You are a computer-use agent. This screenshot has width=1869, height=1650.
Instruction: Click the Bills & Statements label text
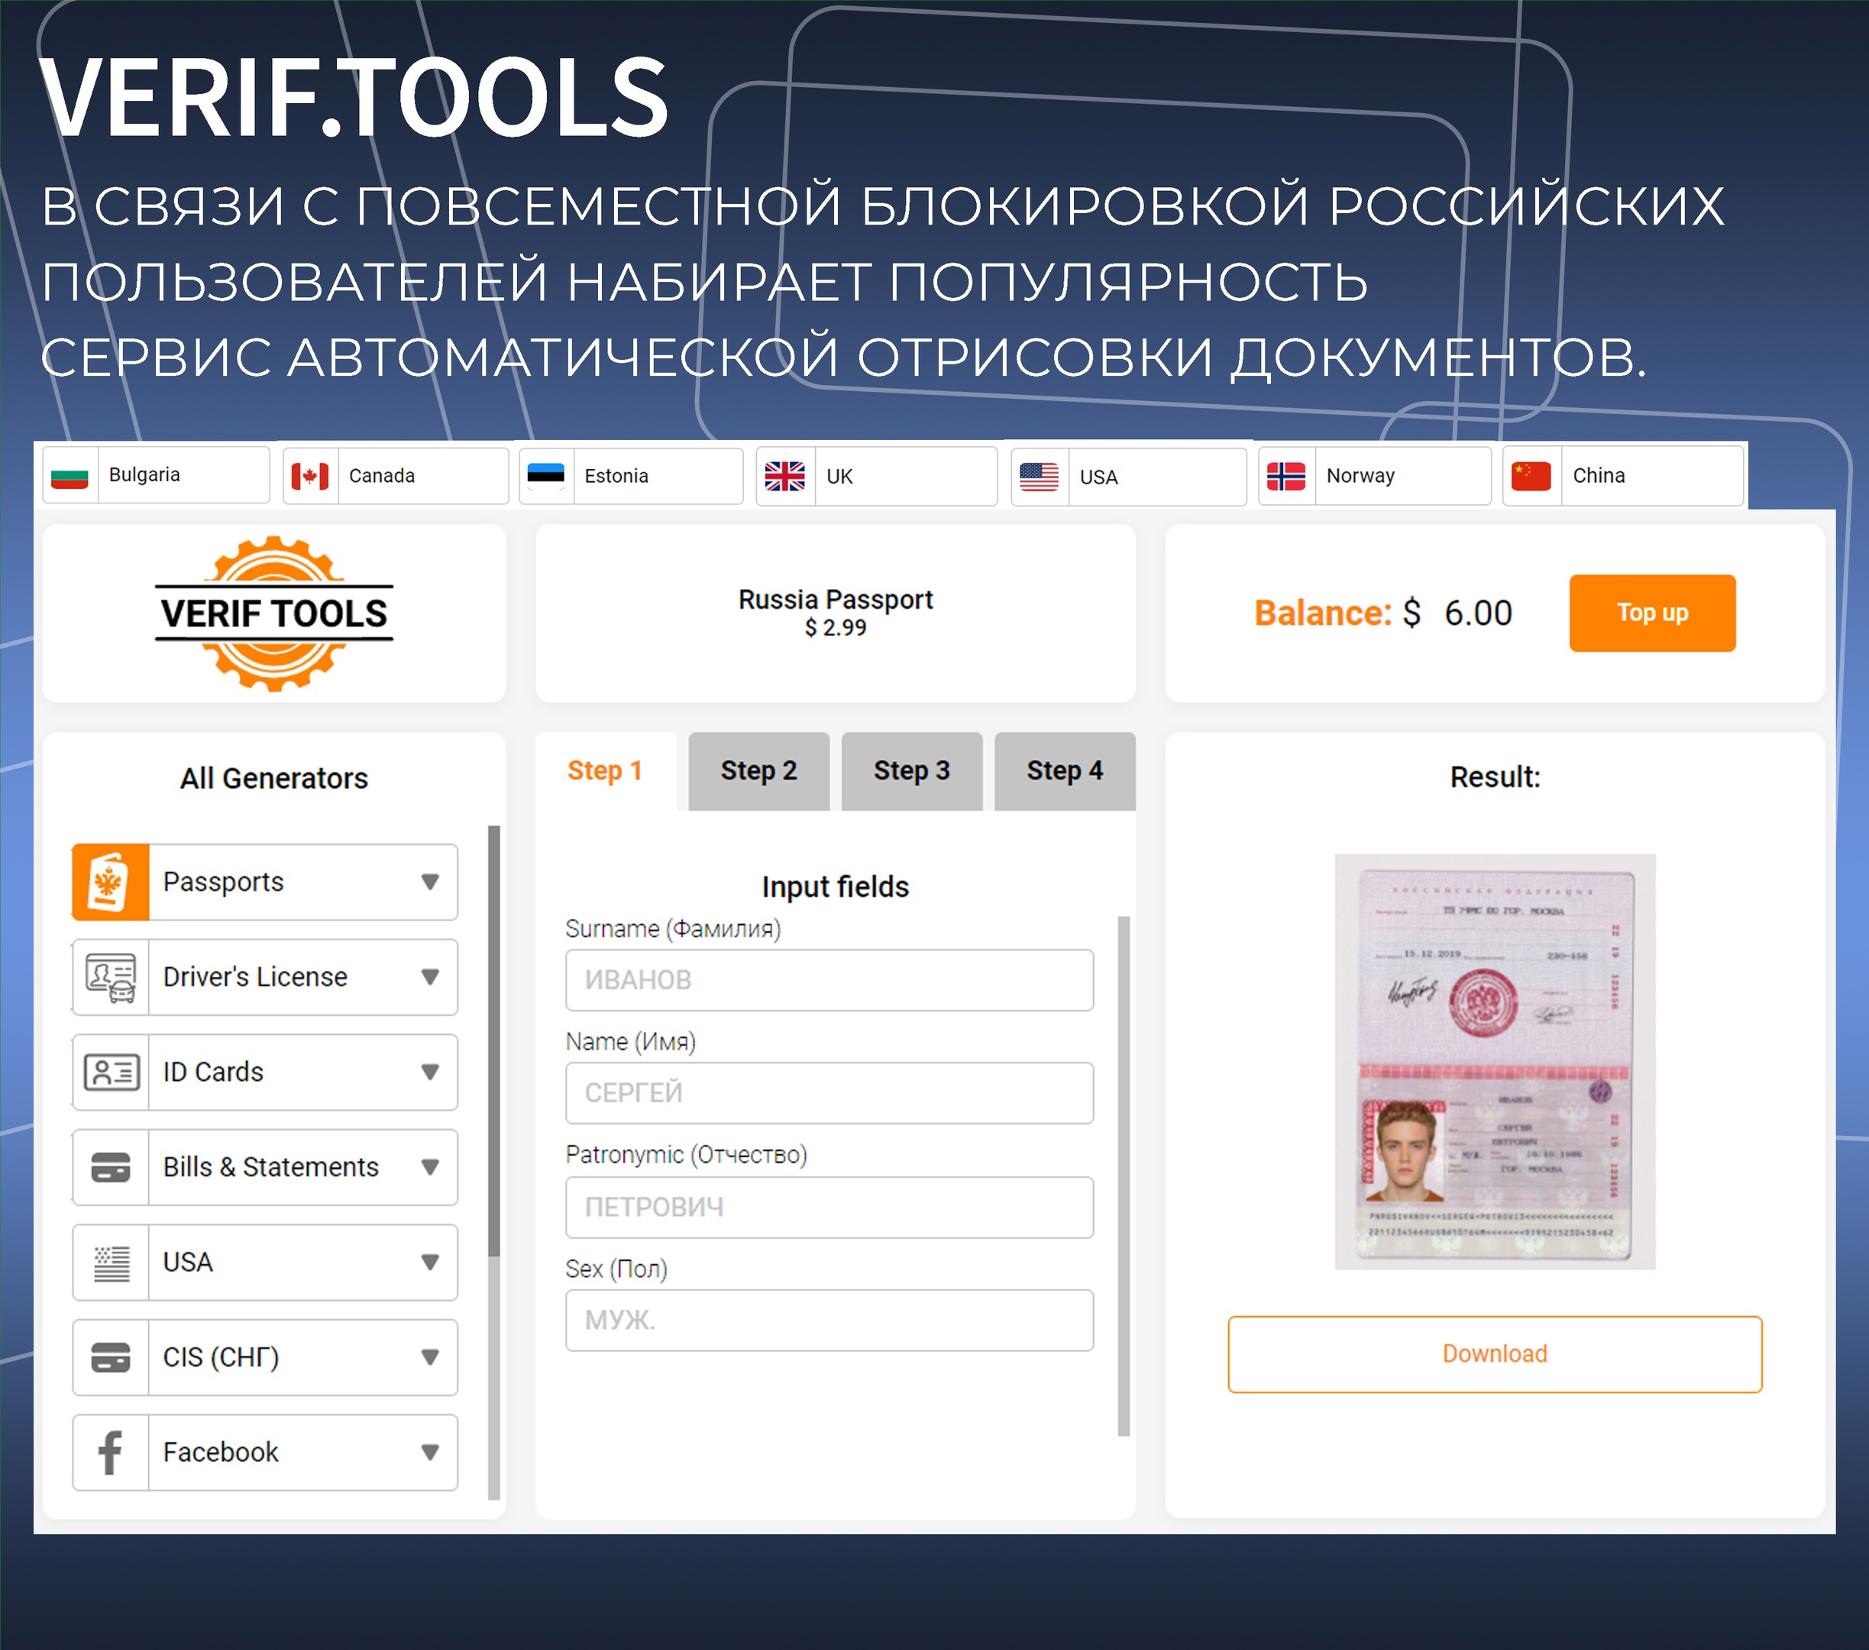270,1168
